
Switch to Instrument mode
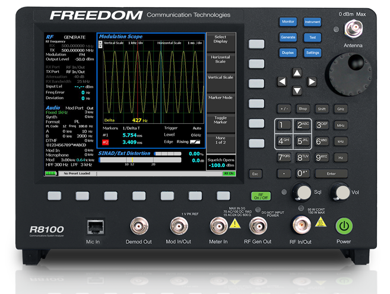[312, 22]
